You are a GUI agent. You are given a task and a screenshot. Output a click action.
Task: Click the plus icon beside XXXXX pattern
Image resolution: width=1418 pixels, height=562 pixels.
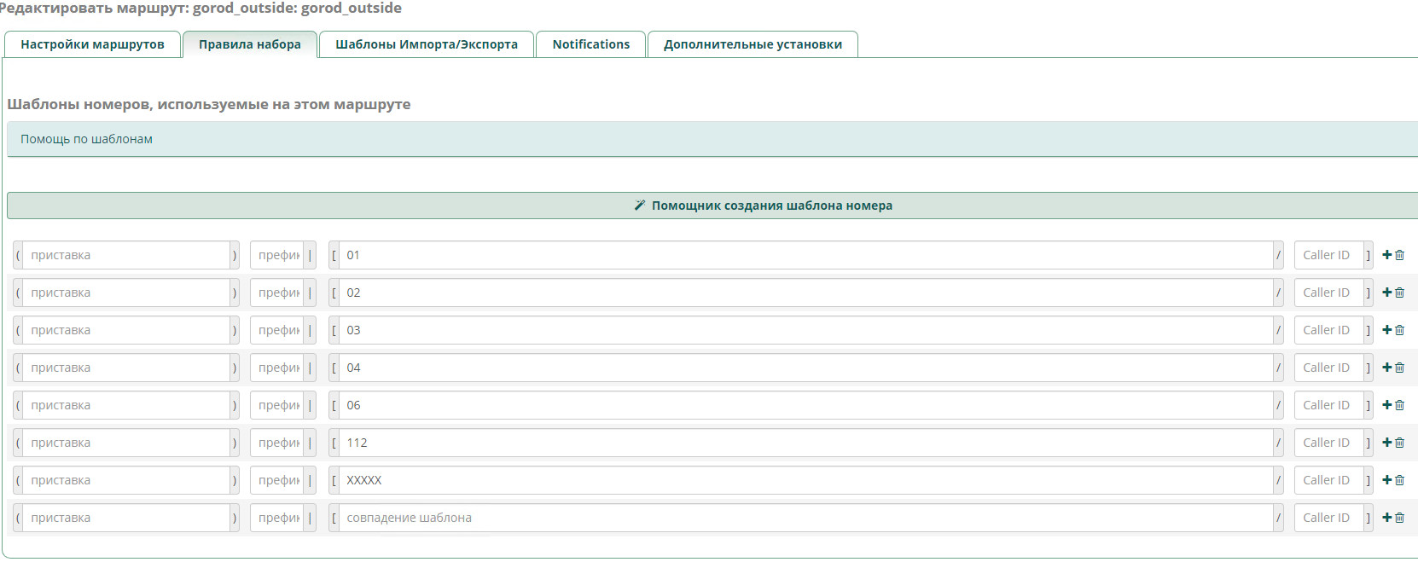[x=1386, y=480]
